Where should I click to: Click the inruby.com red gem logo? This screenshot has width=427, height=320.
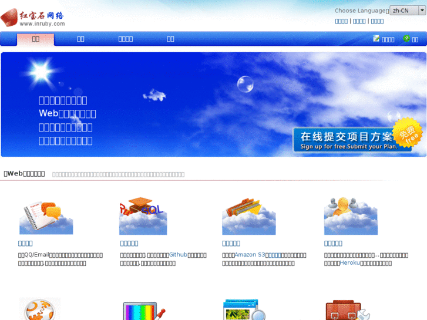pyautogui.click(x=33, y=18)
